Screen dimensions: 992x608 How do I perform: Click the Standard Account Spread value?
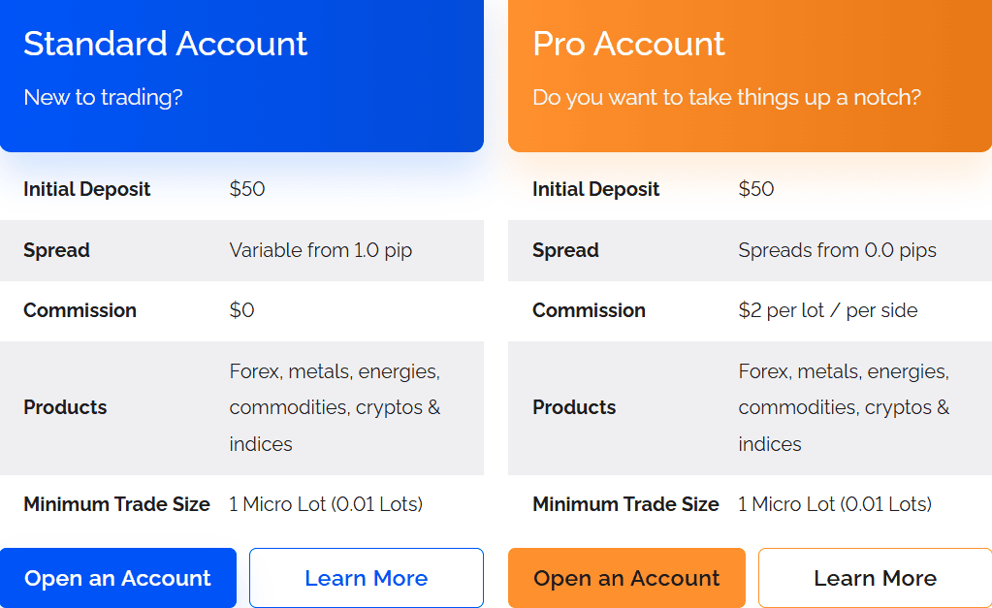pos(319,250)
